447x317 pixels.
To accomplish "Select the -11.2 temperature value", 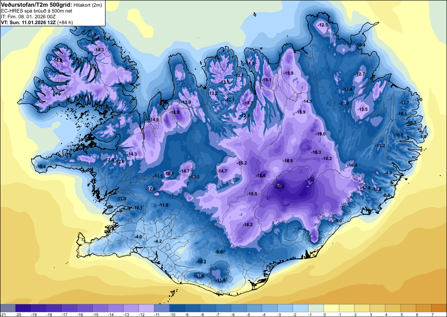I will point(380,146).
